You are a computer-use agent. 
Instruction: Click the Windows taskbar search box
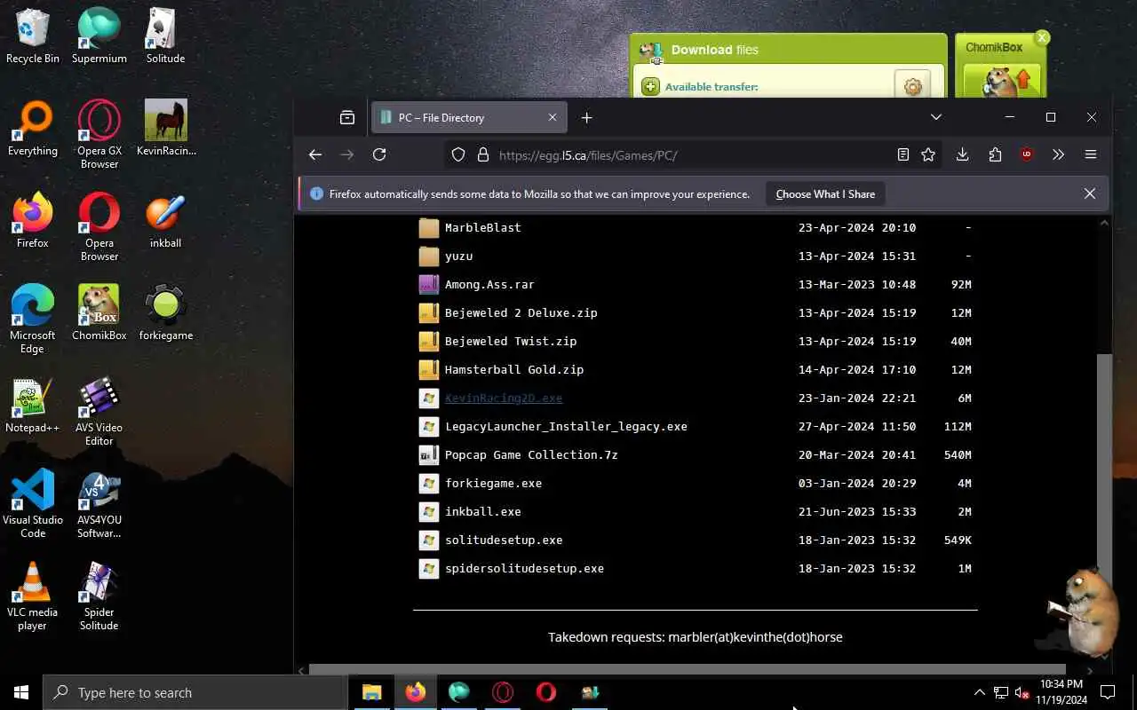(195, 692)
